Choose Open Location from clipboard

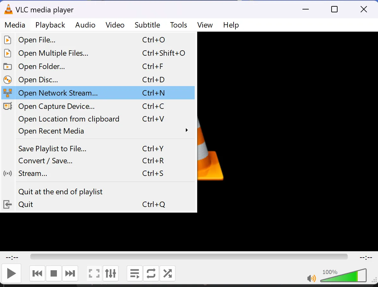tap(98, 119)
